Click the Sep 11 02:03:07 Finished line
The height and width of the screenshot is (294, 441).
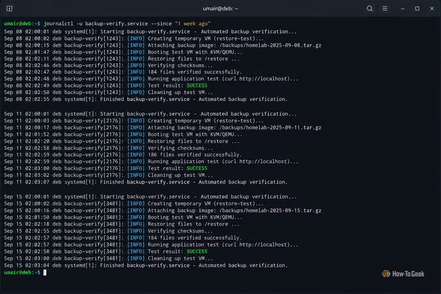[x=146, y=182]
